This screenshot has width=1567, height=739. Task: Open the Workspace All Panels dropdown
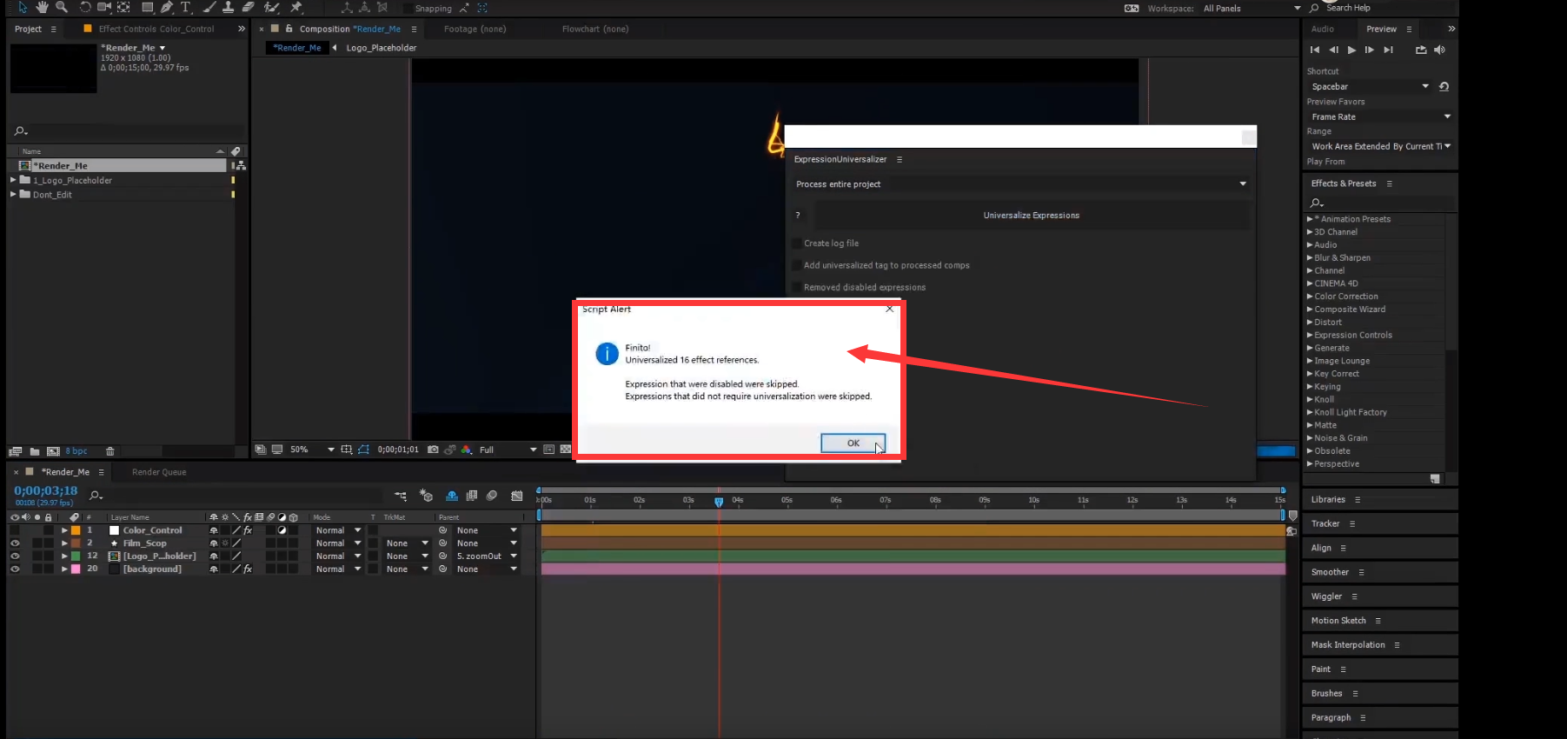[1252, 8]
